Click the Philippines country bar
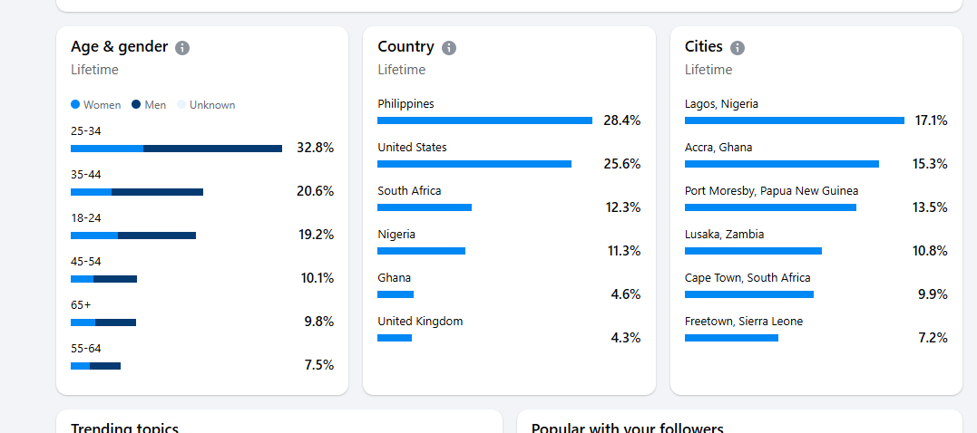The width and height of the screenshot is (977, 433). tap(484, 120)
